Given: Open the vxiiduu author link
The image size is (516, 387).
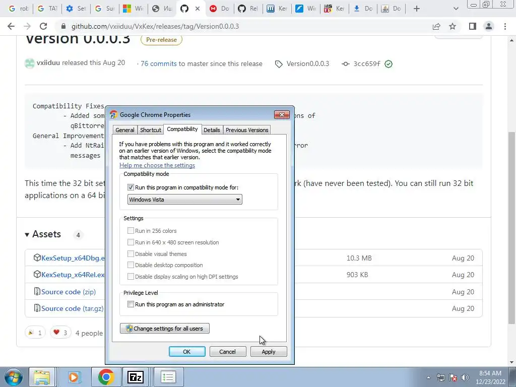Looking at the screenshot, I should [x=48, y=62].
